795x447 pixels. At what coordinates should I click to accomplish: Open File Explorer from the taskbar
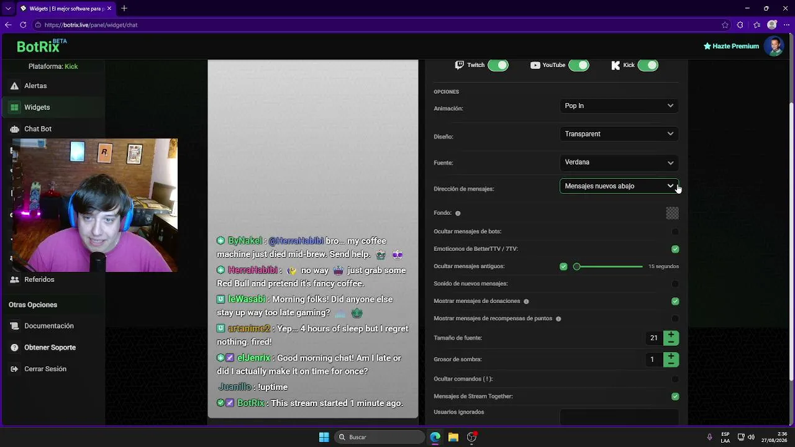coord(453,437)
